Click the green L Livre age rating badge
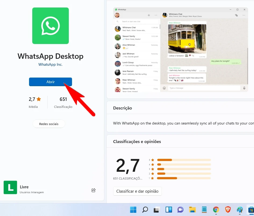This screenshot has width=254, height=216. point(10,187)
